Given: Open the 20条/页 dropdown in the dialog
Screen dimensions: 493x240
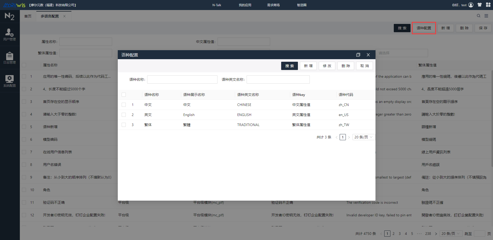Looking at the screenshot, I should tap(363, 137).
